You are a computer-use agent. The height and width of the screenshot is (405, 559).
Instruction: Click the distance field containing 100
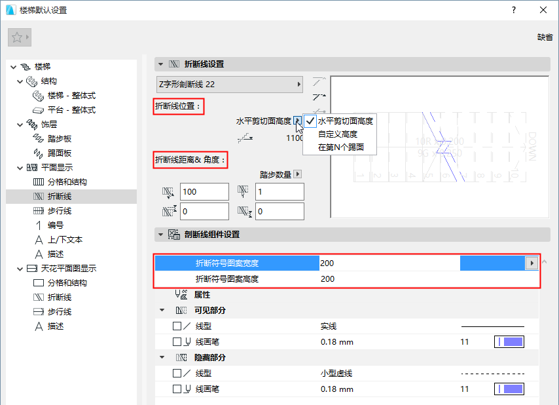(204, 191)
